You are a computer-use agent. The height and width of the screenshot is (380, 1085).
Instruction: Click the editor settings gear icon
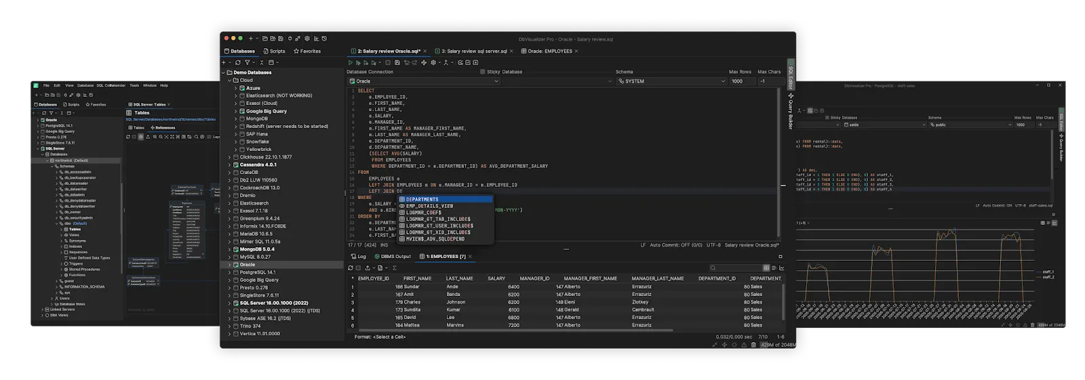[x=433, y=62]
